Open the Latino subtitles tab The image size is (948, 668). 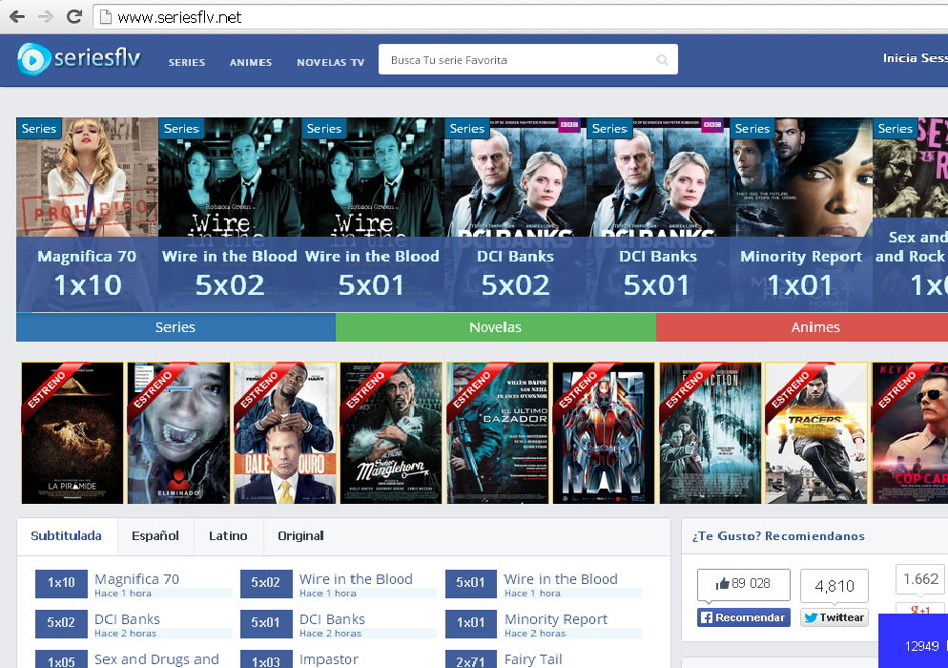228,535
